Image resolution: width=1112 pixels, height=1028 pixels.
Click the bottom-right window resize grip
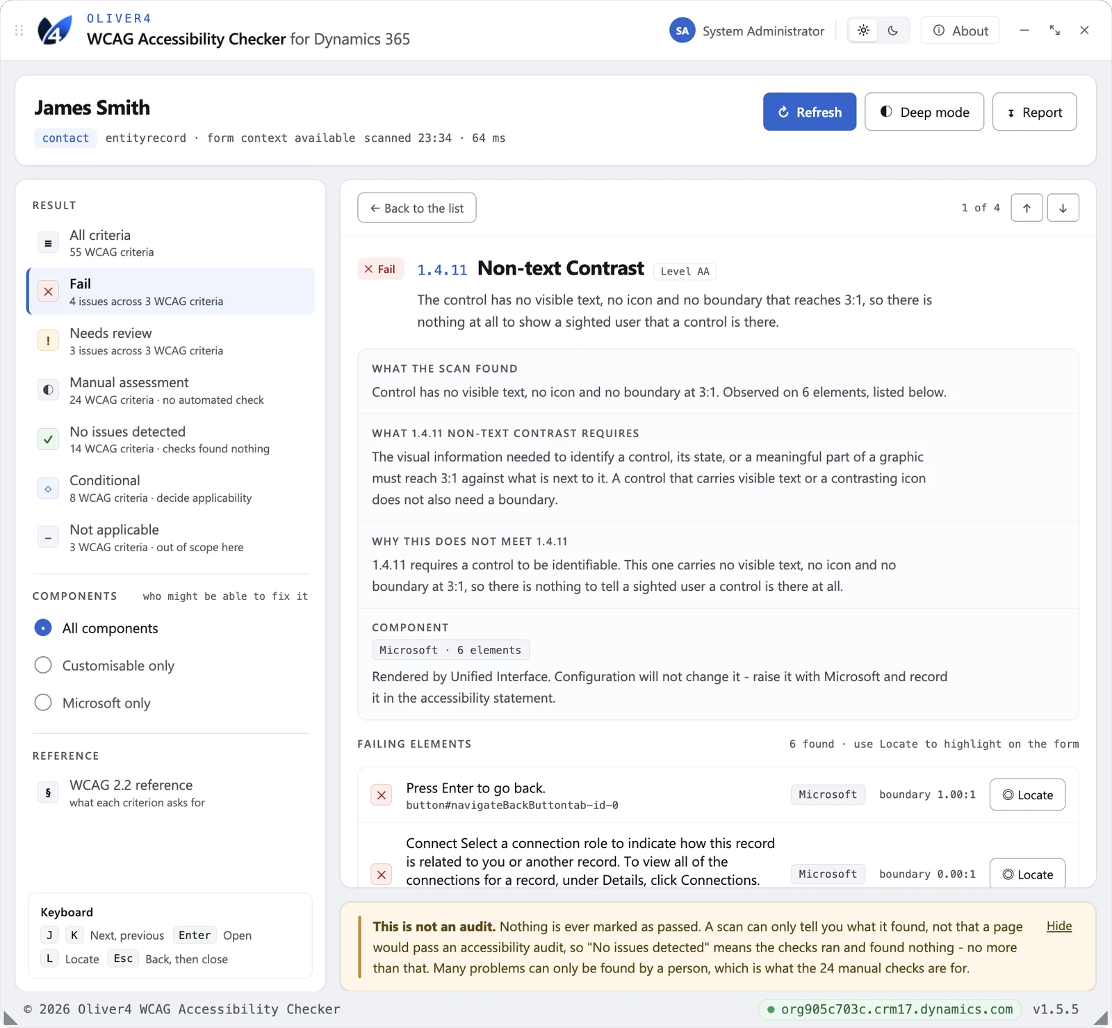coord(1101,1018)
